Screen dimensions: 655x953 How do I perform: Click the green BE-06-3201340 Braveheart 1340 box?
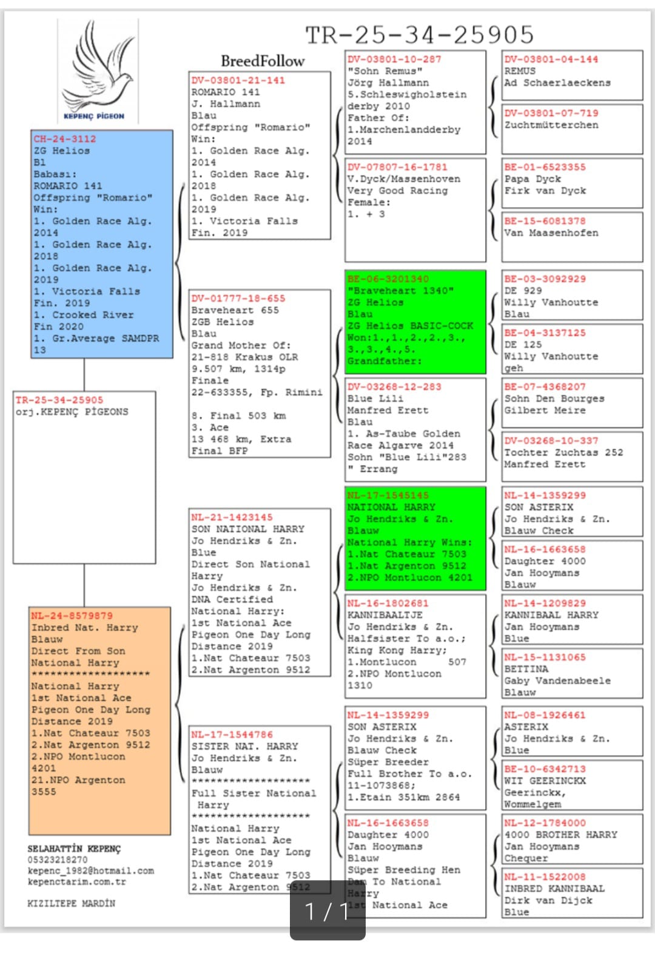tap(415, 322)
